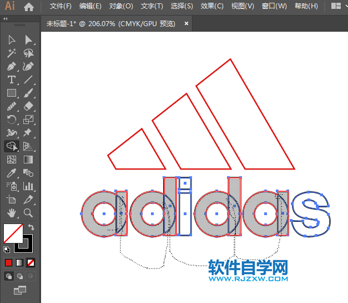Set fill to None

coord(31,263)
